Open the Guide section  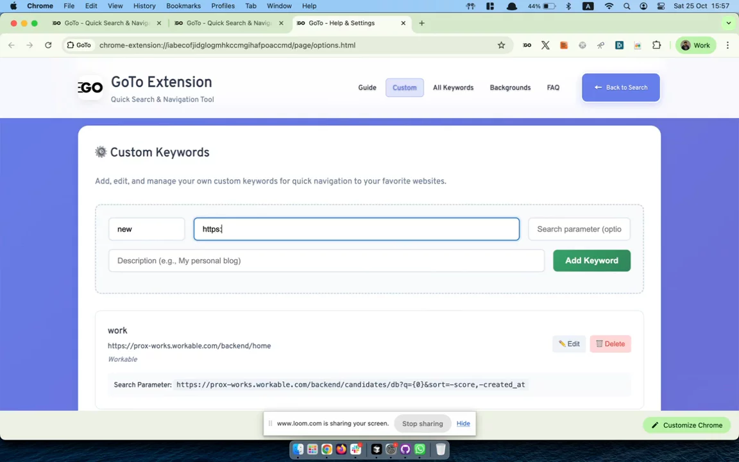point(367,88)
